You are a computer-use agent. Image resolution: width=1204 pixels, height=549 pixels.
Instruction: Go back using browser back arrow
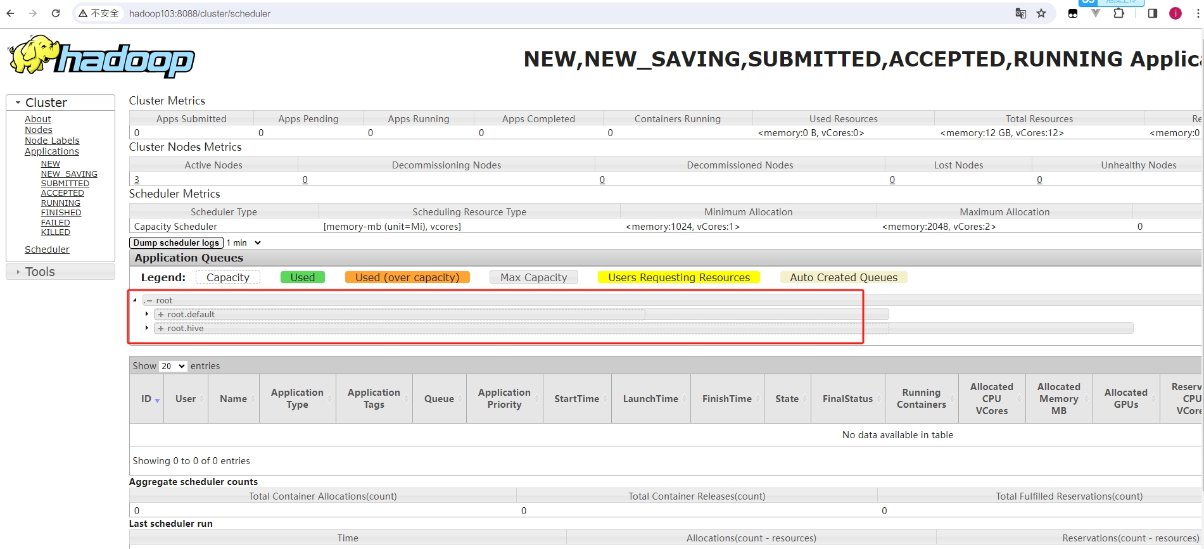pyautogui.click(x=11, y=13)
